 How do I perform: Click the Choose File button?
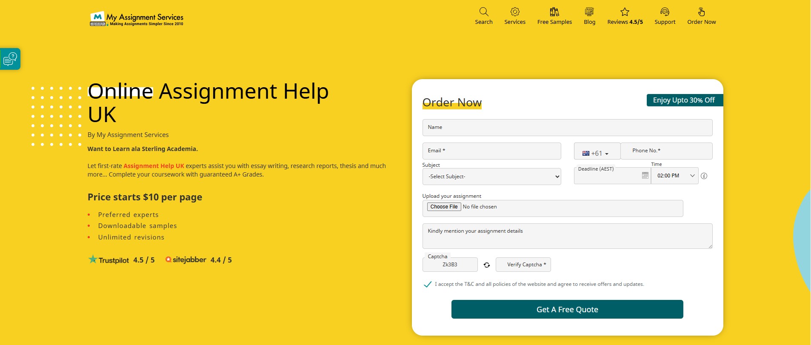pos(444,207)
